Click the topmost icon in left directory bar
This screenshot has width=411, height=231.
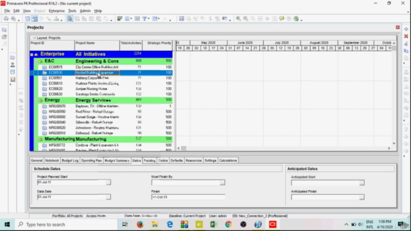click(x=4, y=30)
